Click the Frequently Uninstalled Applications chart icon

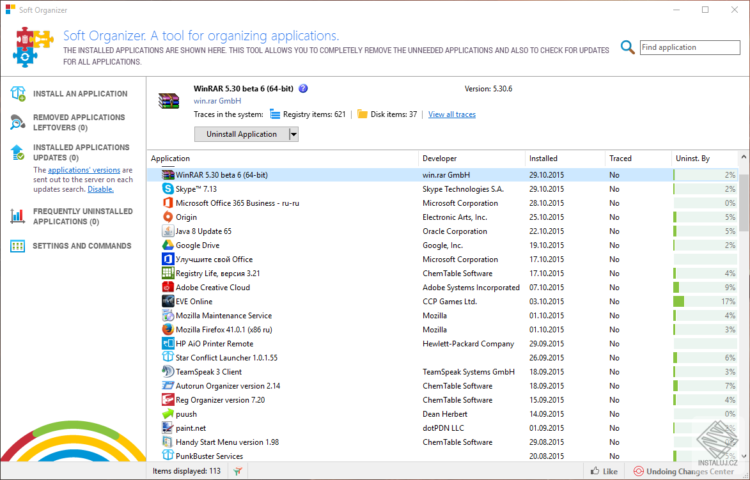tap(18, 216)
